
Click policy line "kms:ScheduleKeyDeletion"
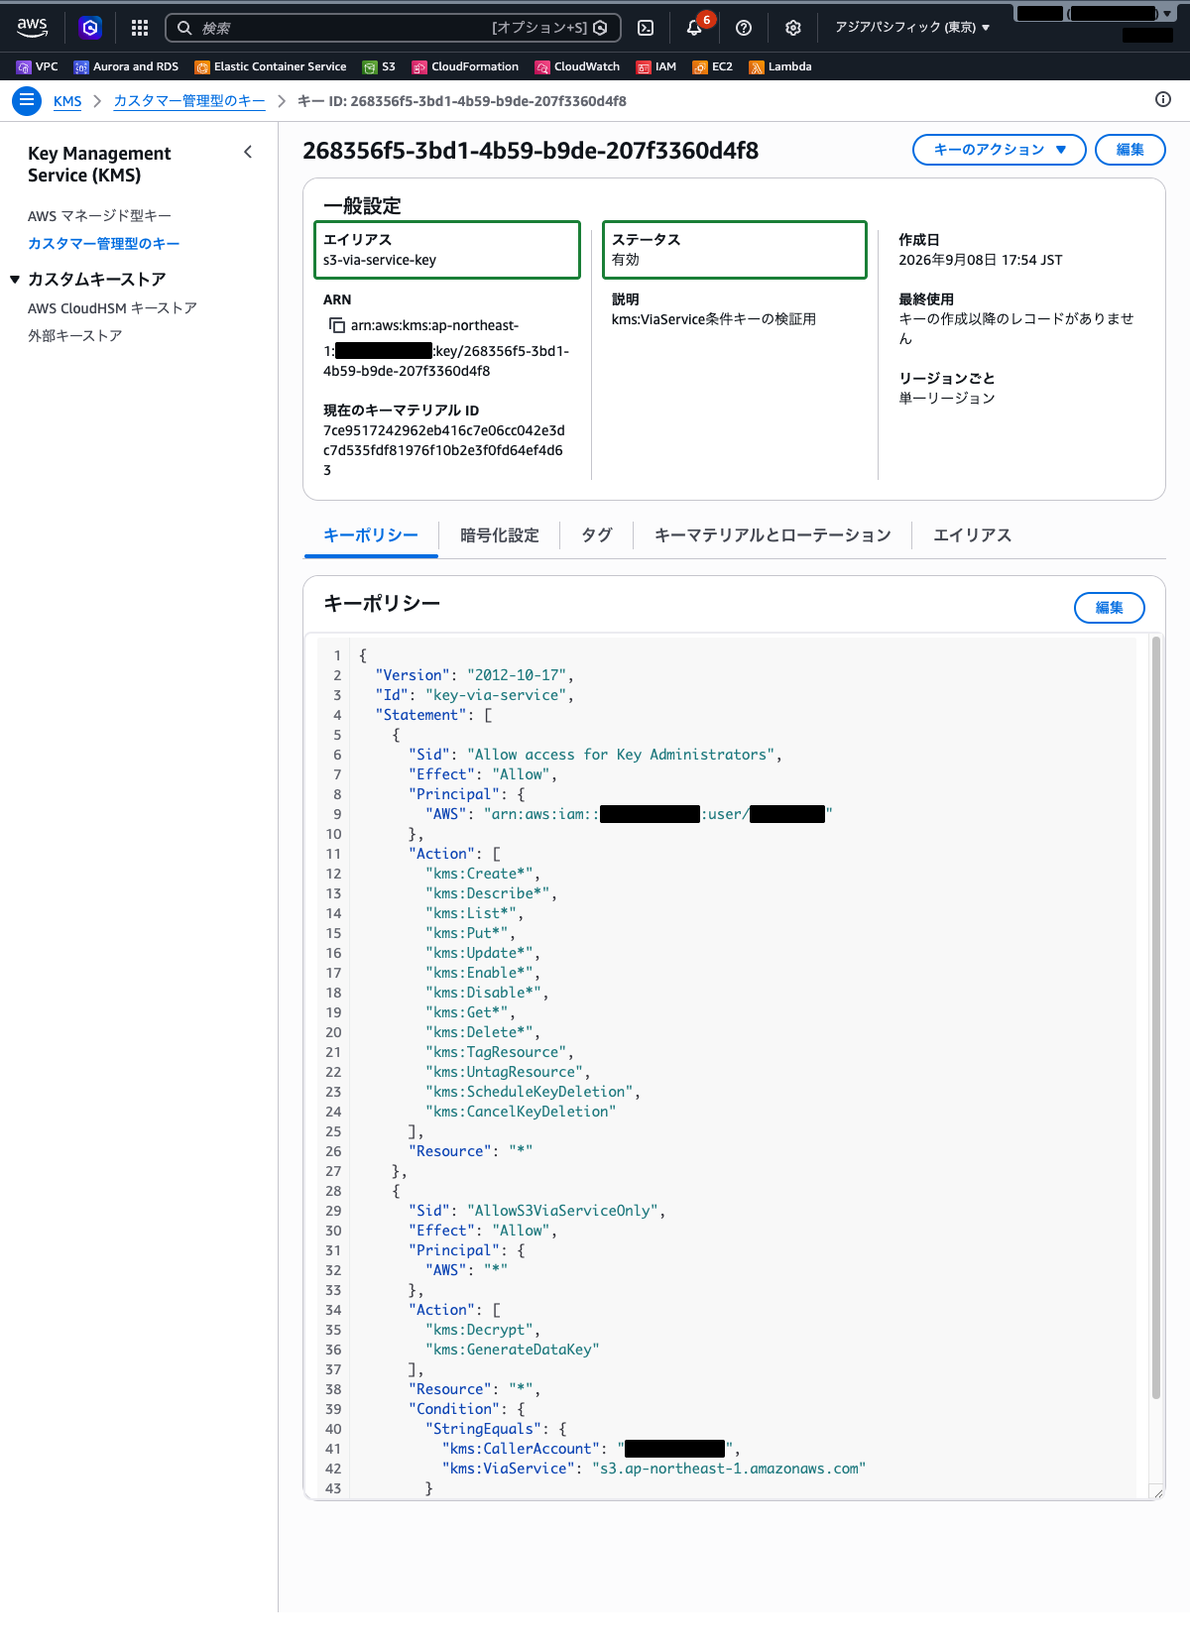coord(534,1092)
